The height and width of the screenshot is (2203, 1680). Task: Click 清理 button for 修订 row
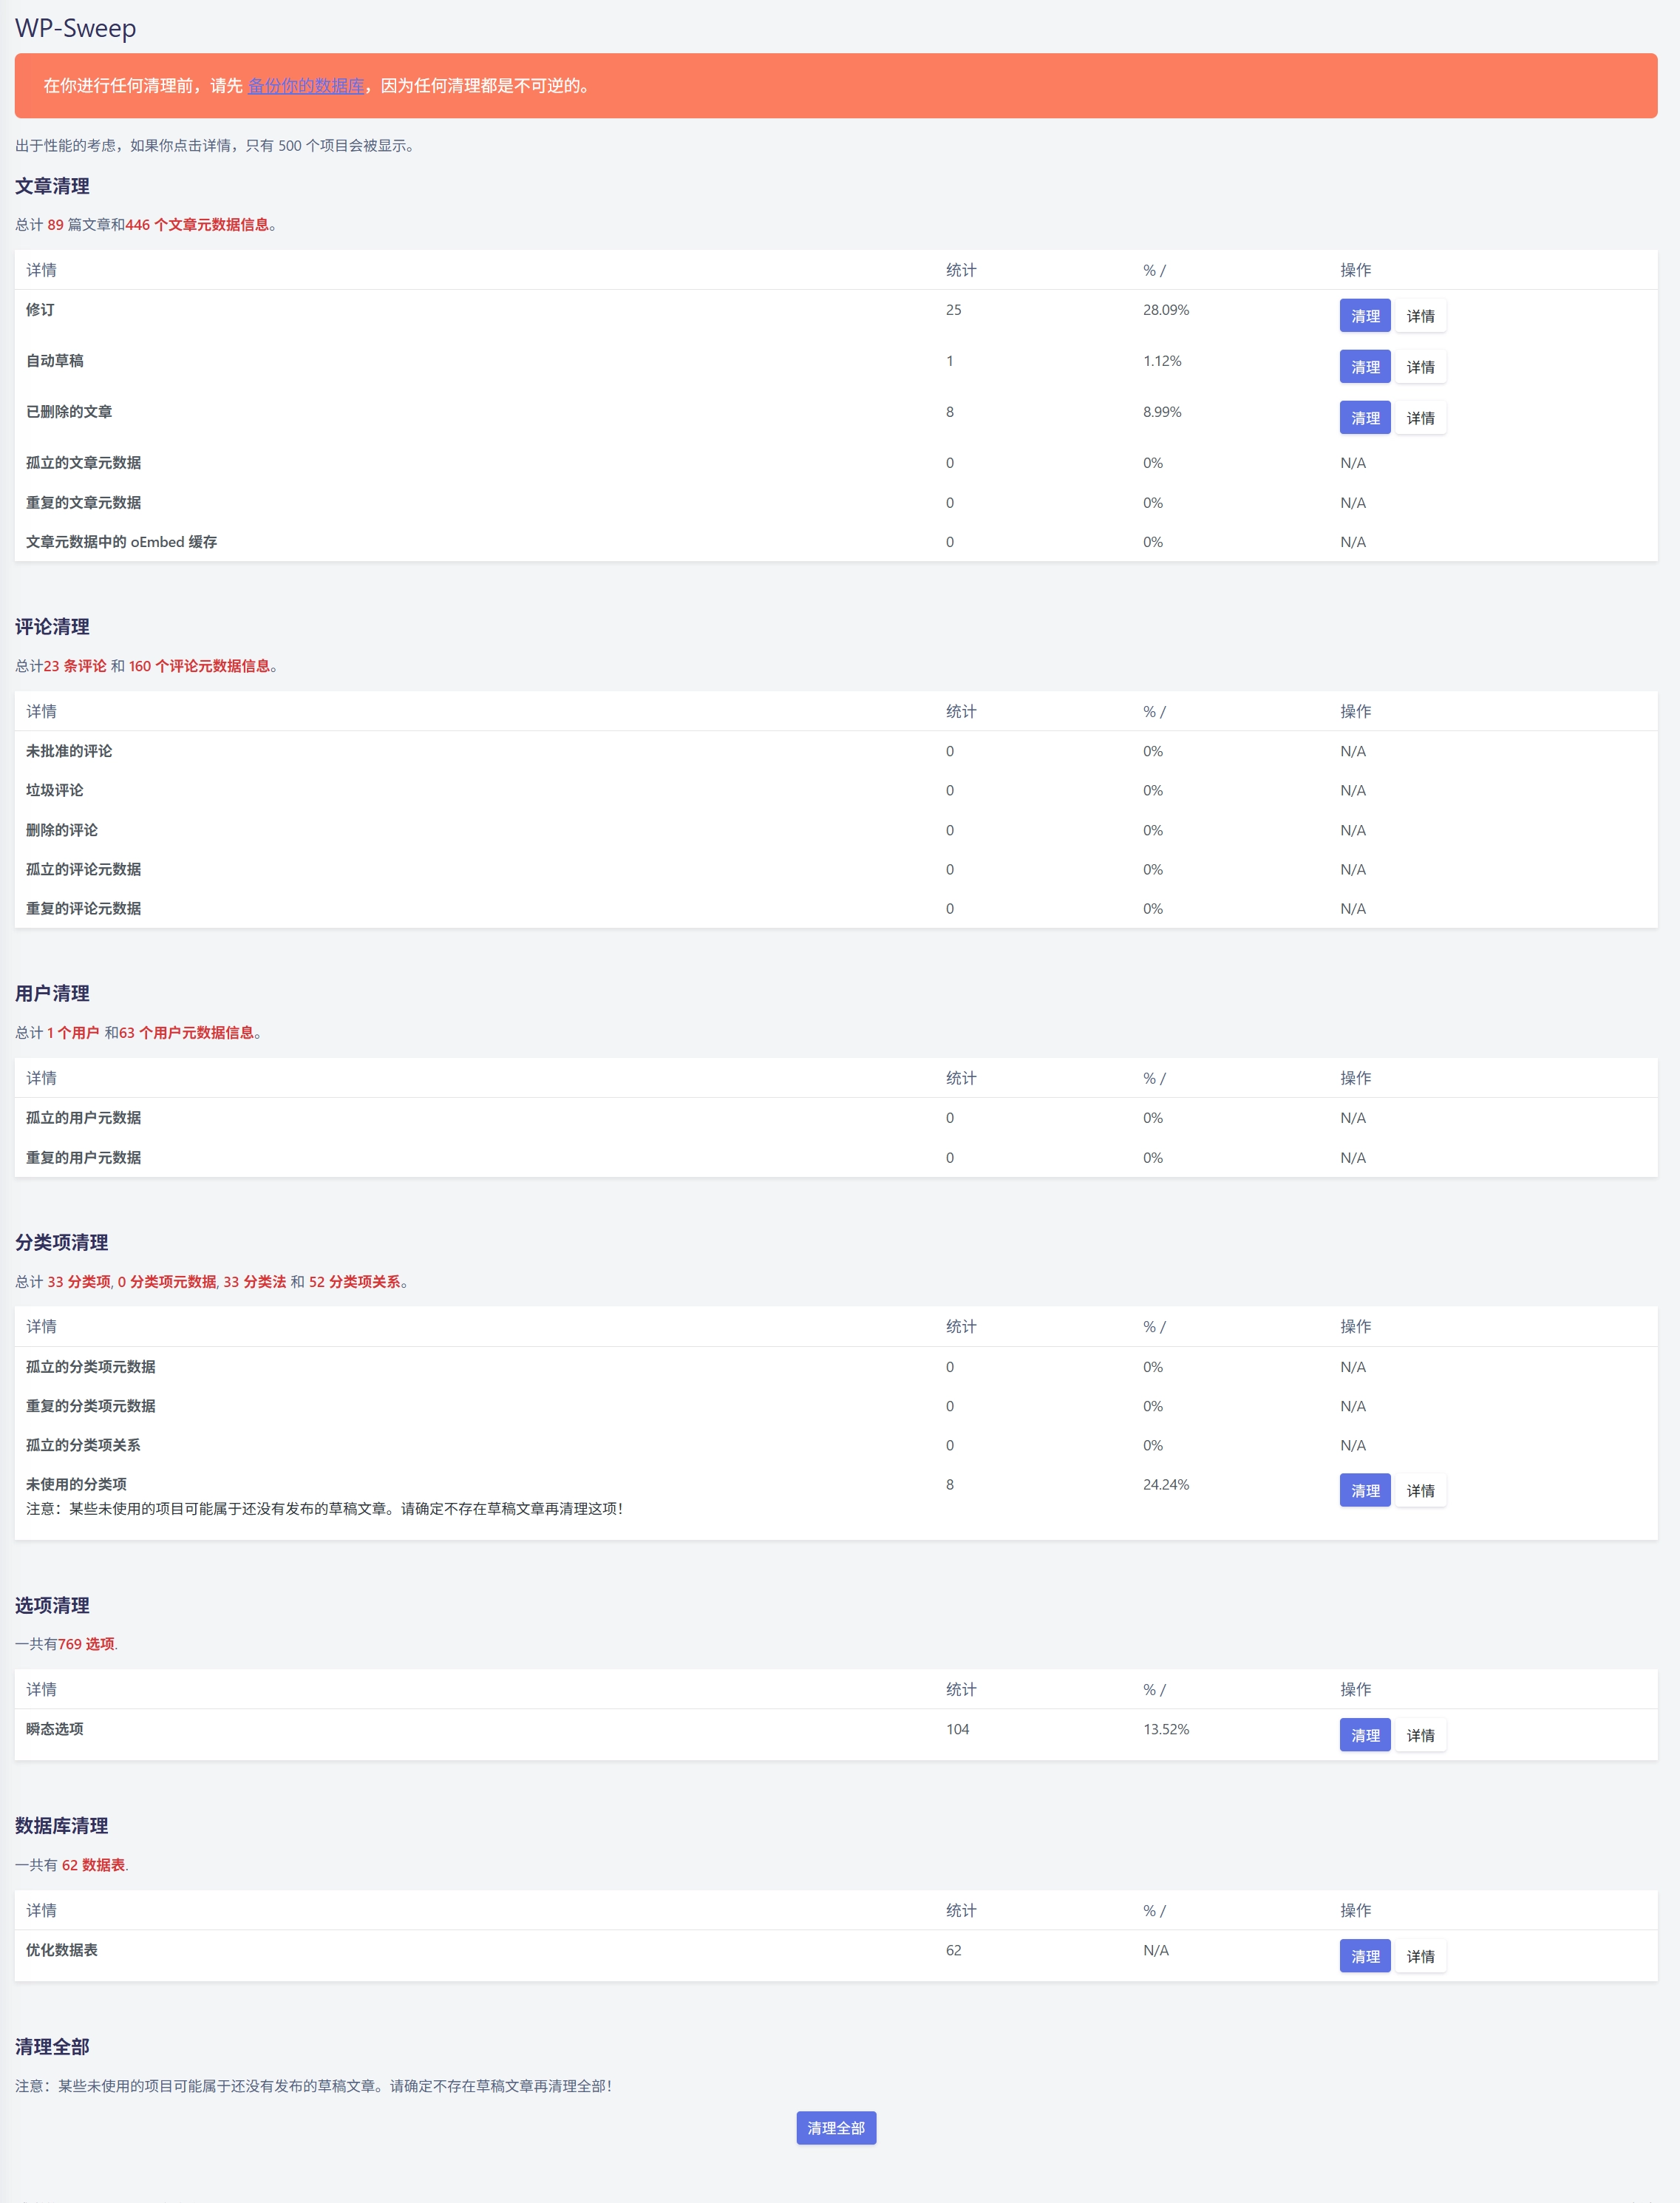pos(1365,316)
